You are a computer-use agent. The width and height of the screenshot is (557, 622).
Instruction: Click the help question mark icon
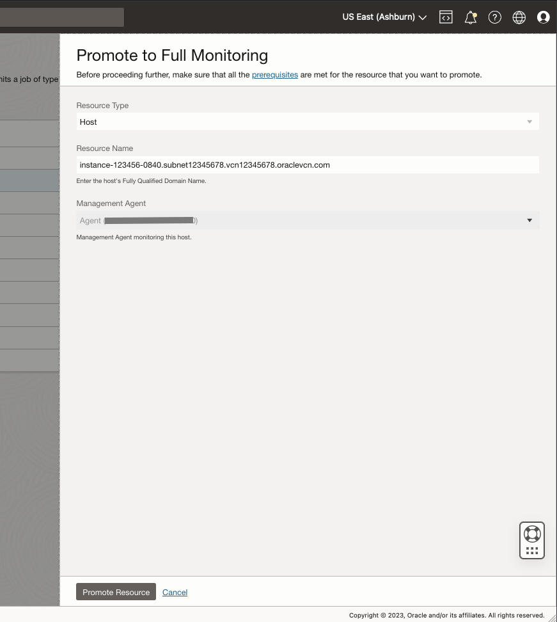pos(494,17)
